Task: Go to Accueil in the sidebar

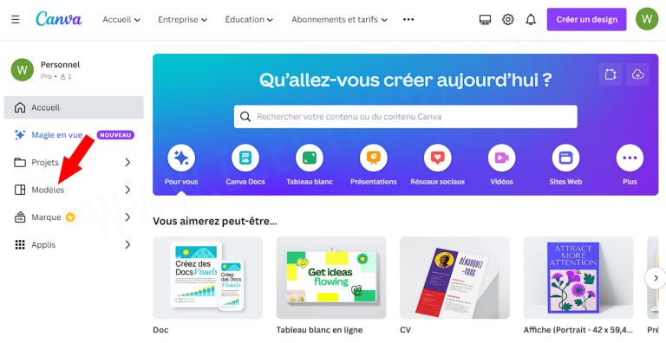Action: (74, 107)
